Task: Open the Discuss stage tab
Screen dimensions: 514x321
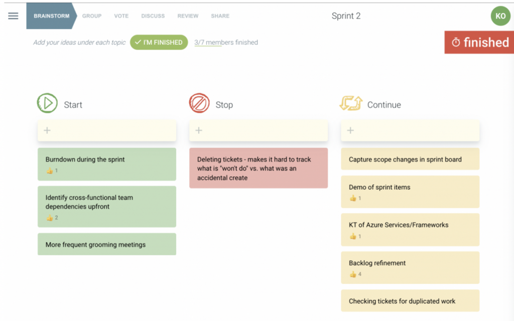Action: tap(153, 16)
